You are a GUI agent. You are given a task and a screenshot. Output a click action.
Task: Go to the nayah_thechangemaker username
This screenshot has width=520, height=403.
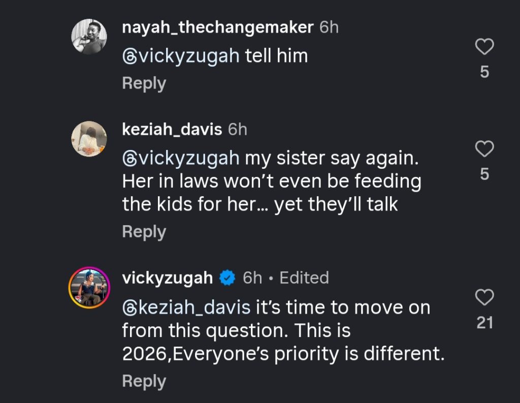pyautogui.click(x=217, y=27)
